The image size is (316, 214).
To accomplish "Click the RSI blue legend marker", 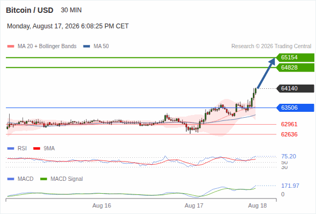I will pos(11,149).
